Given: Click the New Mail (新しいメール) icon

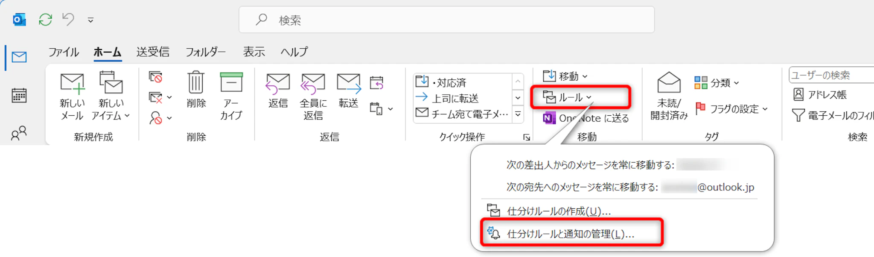Looking at the screenshot, I should coord(72,83).
